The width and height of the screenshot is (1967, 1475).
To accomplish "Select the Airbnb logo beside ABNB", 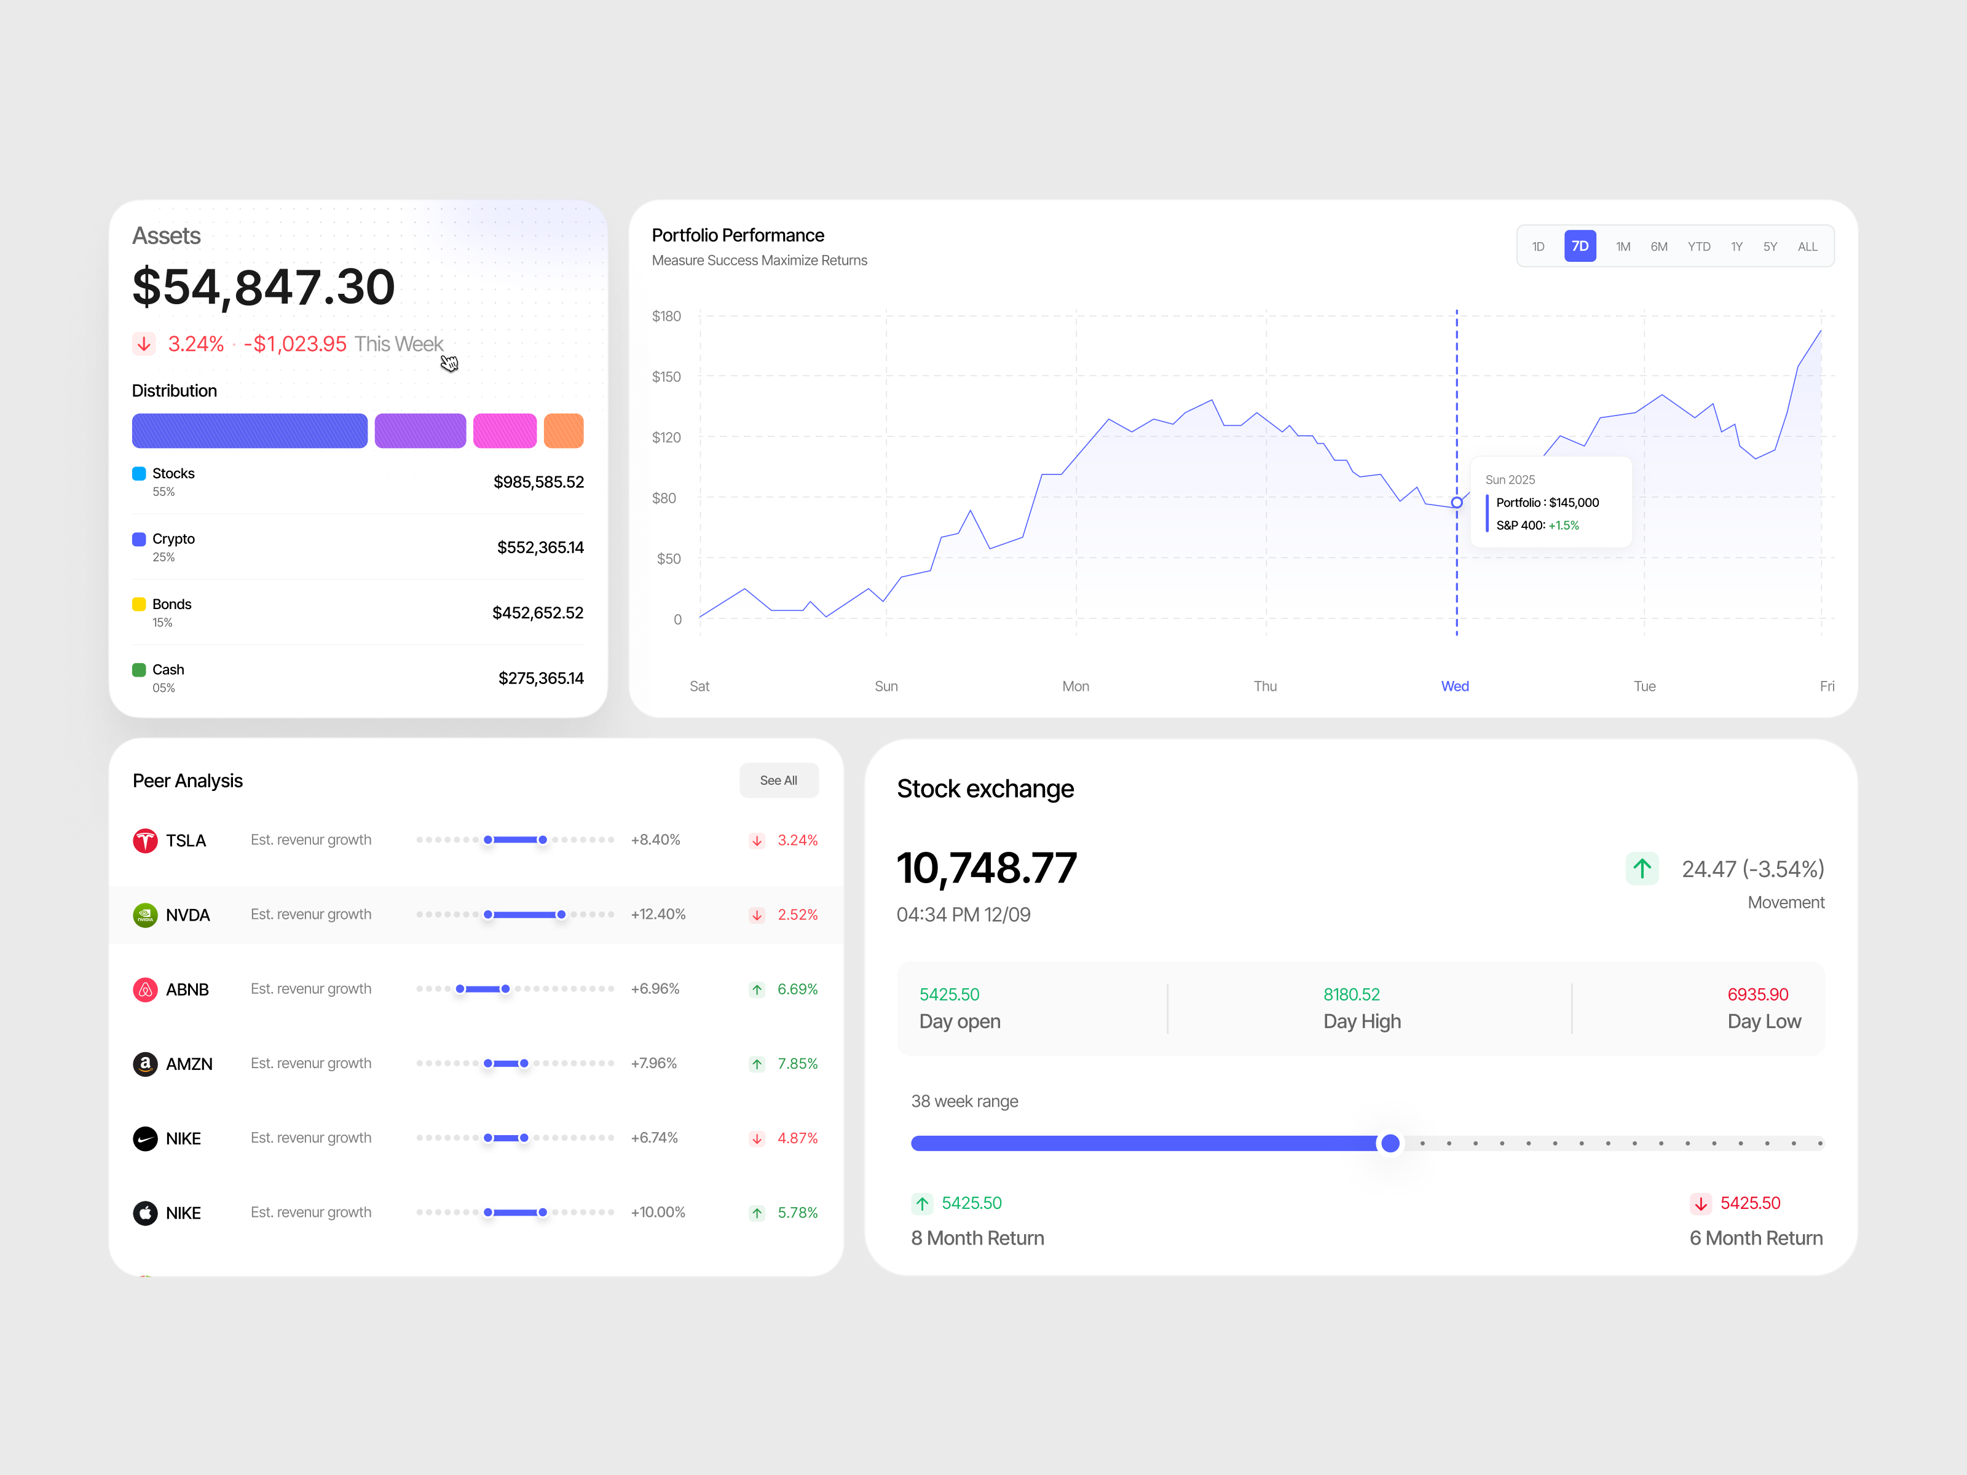I will [146, 989].
